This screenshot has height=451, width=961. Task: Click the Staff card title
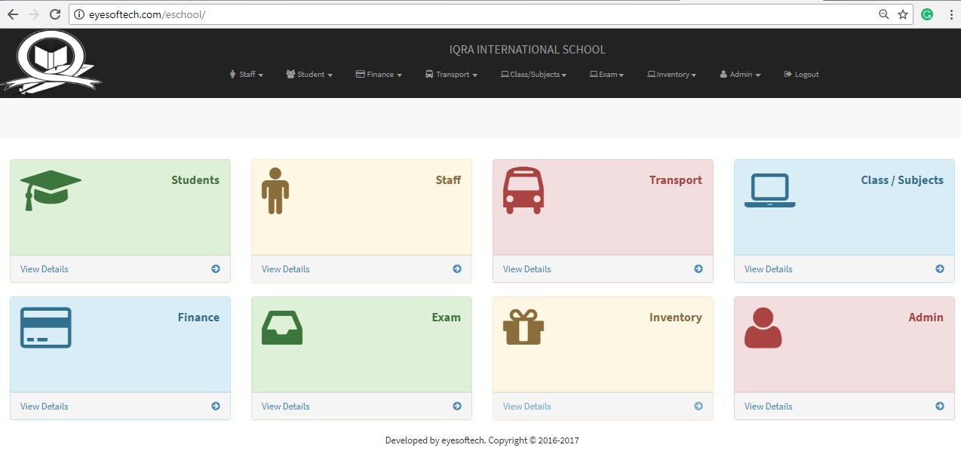[448, 180]
